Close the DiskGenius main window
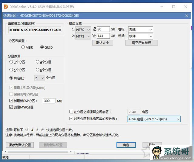The image size is (194, 162). coord(186,7)
